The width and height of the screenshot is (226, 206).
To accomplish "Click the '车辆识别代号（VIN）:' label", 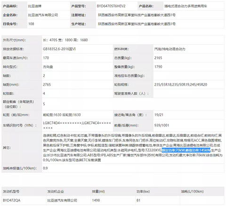I will [x=20, y=126].
